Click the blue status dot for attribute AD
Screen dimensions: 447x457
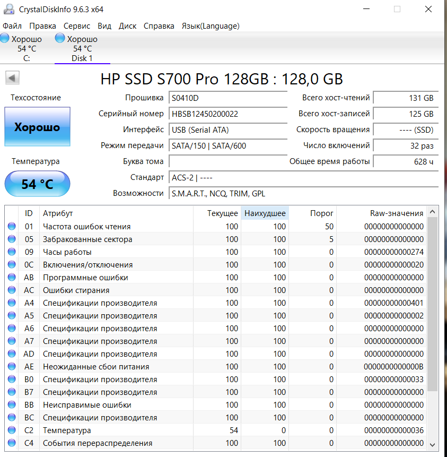pyautogui.click(x=12, y=353)
